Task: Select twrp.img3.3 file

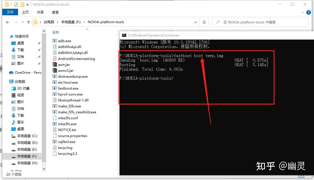Action: pos(67,154)
